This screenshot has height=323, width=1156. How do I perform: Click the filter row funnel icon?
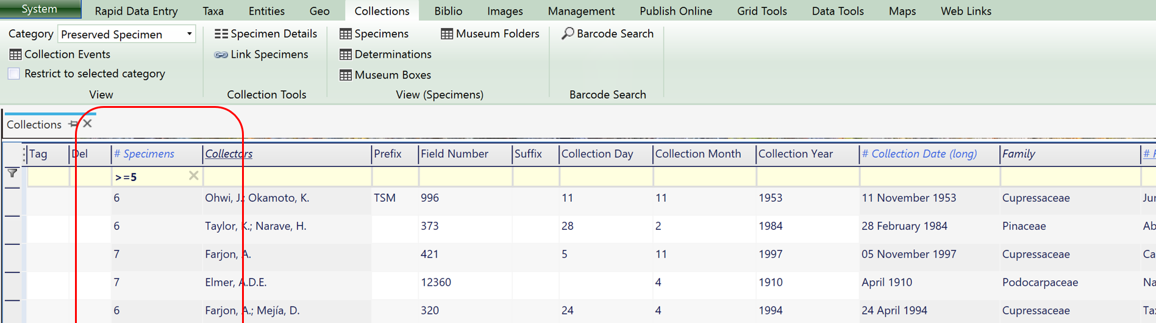12,174
